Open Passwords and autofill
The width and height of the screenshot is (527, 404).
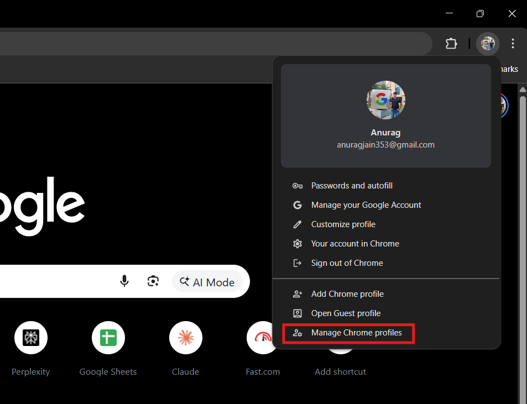click(x=352, y=185)
